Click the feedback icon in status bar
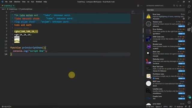 (186, 107)
